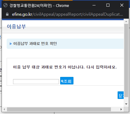Click the vertical scrollbar thumb
The height and width of the screenshot is (114, 130).
[x=126, y=60]
